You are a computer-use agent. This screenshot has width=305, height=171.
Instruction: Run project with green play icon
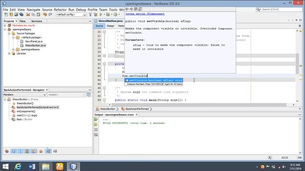click(101, 15)
